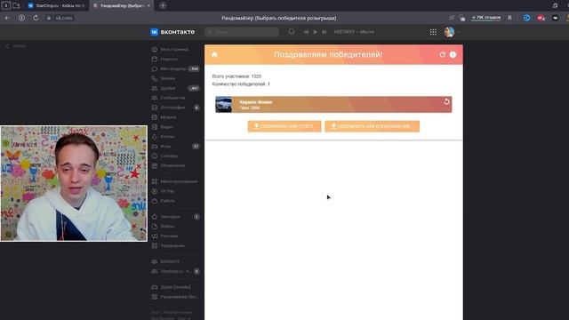
Task: Click the VKontakte logo
Action: click(172, 32)
